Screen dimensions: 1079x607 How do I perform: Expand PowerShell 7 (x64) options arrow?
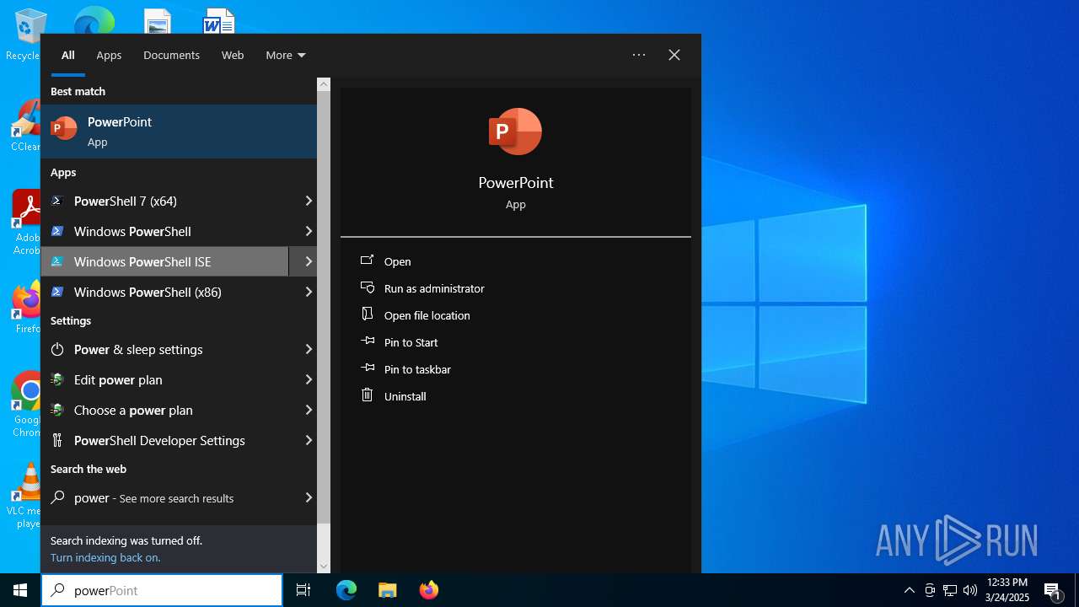[309, 201]
